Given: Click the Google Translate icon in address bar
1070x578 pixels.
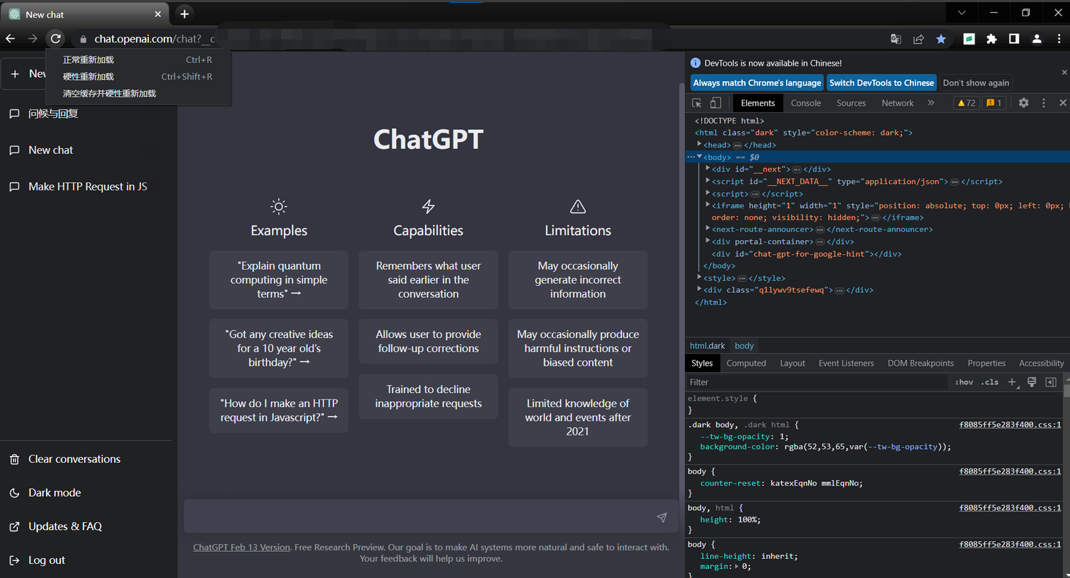Looking at the screenshot, I should [x=896, y=40].
